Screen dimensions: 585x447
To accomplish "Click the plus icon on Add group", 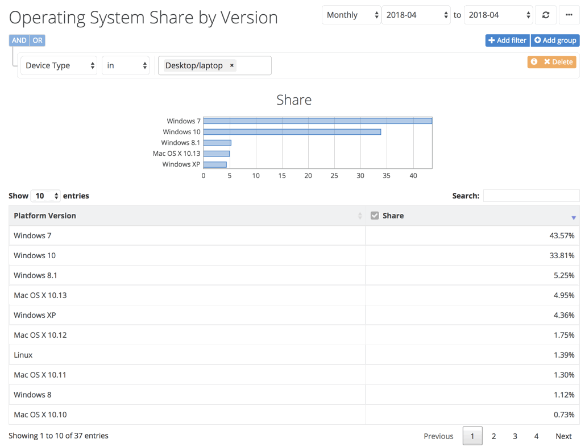I will (x=538, y=40).
